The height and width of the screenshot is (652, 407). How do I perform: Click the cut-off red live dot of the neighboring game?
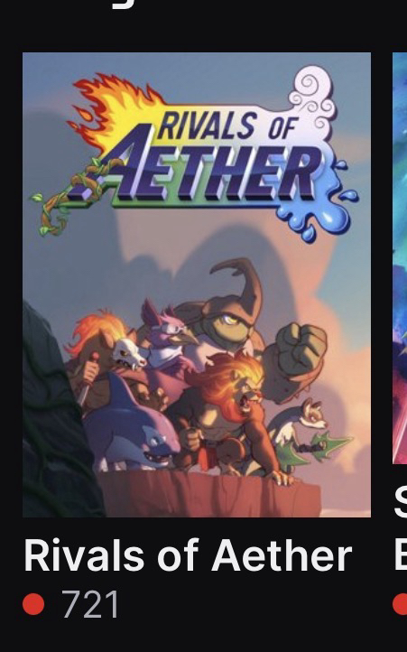tap(400, 604)
